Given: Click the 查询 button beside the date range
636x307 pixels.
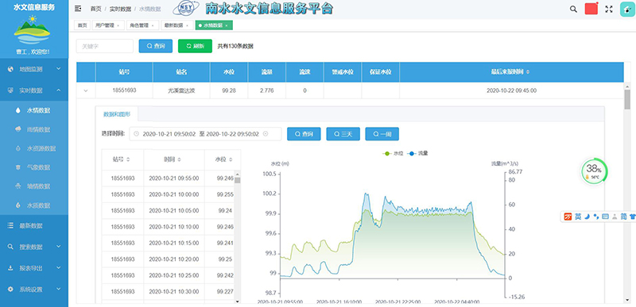Looking at the screenshot, I should click(x=304, y=134).
